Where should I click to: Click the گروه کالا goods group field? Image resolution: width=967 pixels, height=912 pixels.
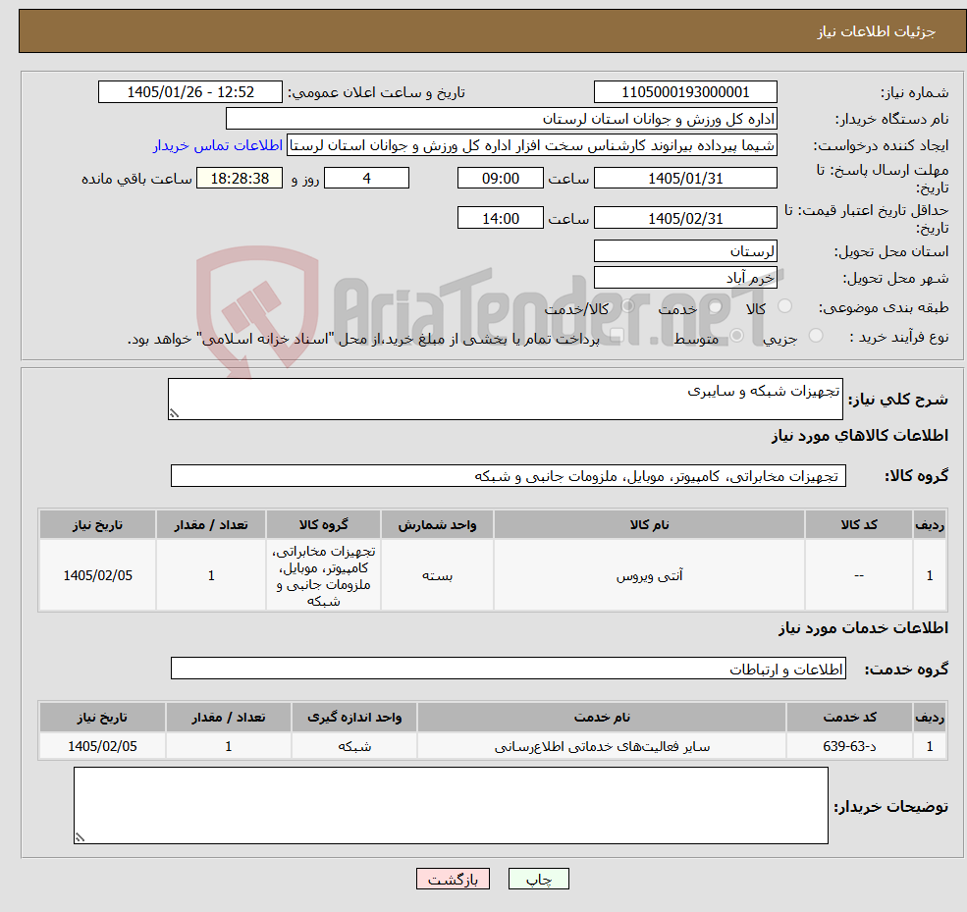(x=509, y=476)
